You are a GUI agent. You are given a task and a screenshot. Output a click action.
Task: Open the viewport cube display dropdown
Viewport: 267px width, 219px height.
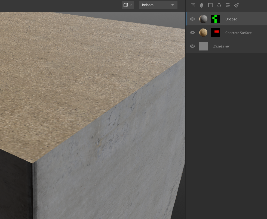click(x=128, y=5)
